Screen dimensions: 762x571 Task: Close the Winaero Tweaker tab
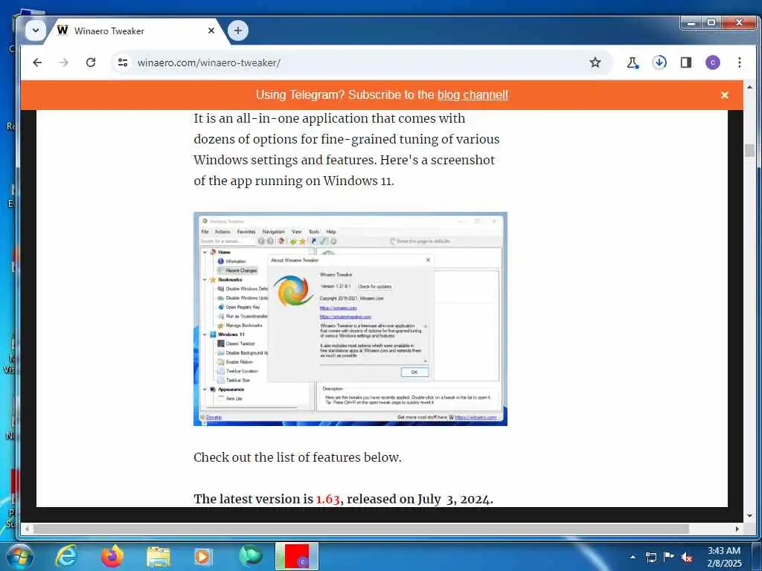[x=211, y=30]
